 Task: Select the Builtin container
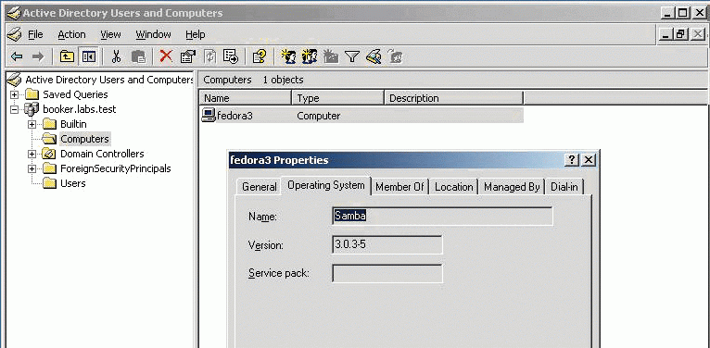73,124
